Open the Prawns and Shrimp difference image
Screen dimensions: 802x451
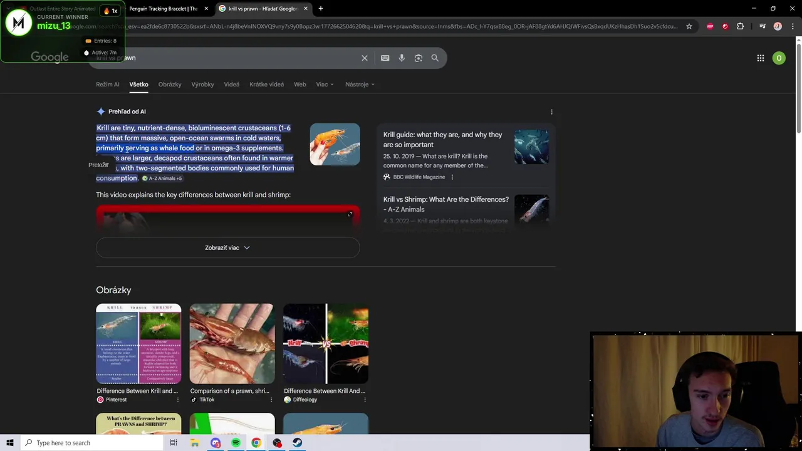138,424
